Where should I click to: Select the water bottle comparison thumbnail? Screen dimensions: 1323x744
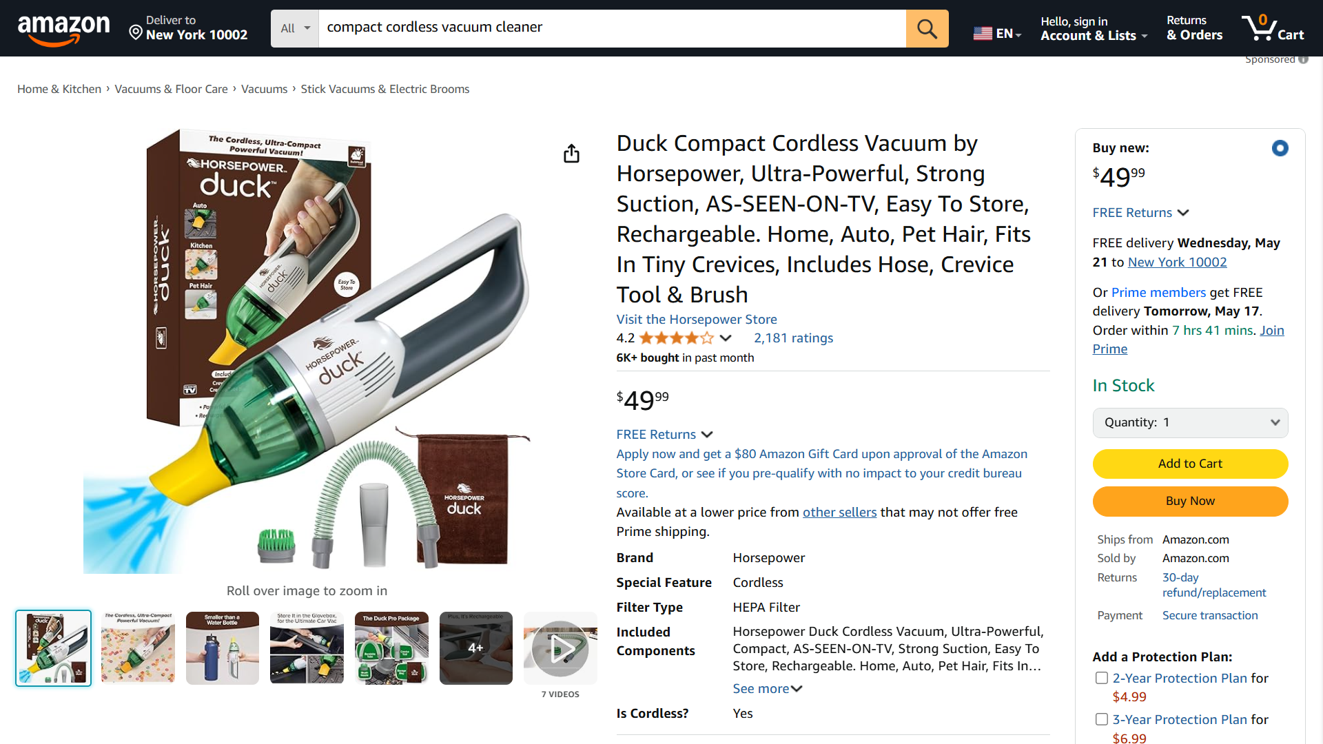(x=222, y=648)
